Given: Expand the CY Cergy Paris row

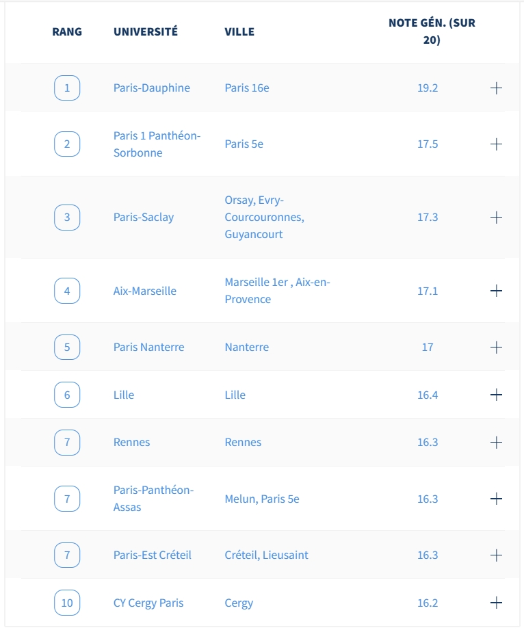Looking at the screenshot, I should click(496, 603).
